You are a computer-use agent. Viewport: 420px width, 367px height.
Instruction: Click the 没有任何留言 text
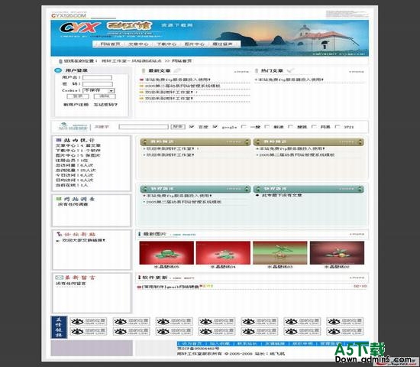click(x=71, y=284)
